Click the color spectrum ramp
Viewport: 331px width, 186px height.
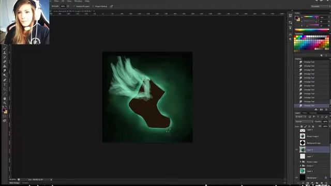coord(312,30)
